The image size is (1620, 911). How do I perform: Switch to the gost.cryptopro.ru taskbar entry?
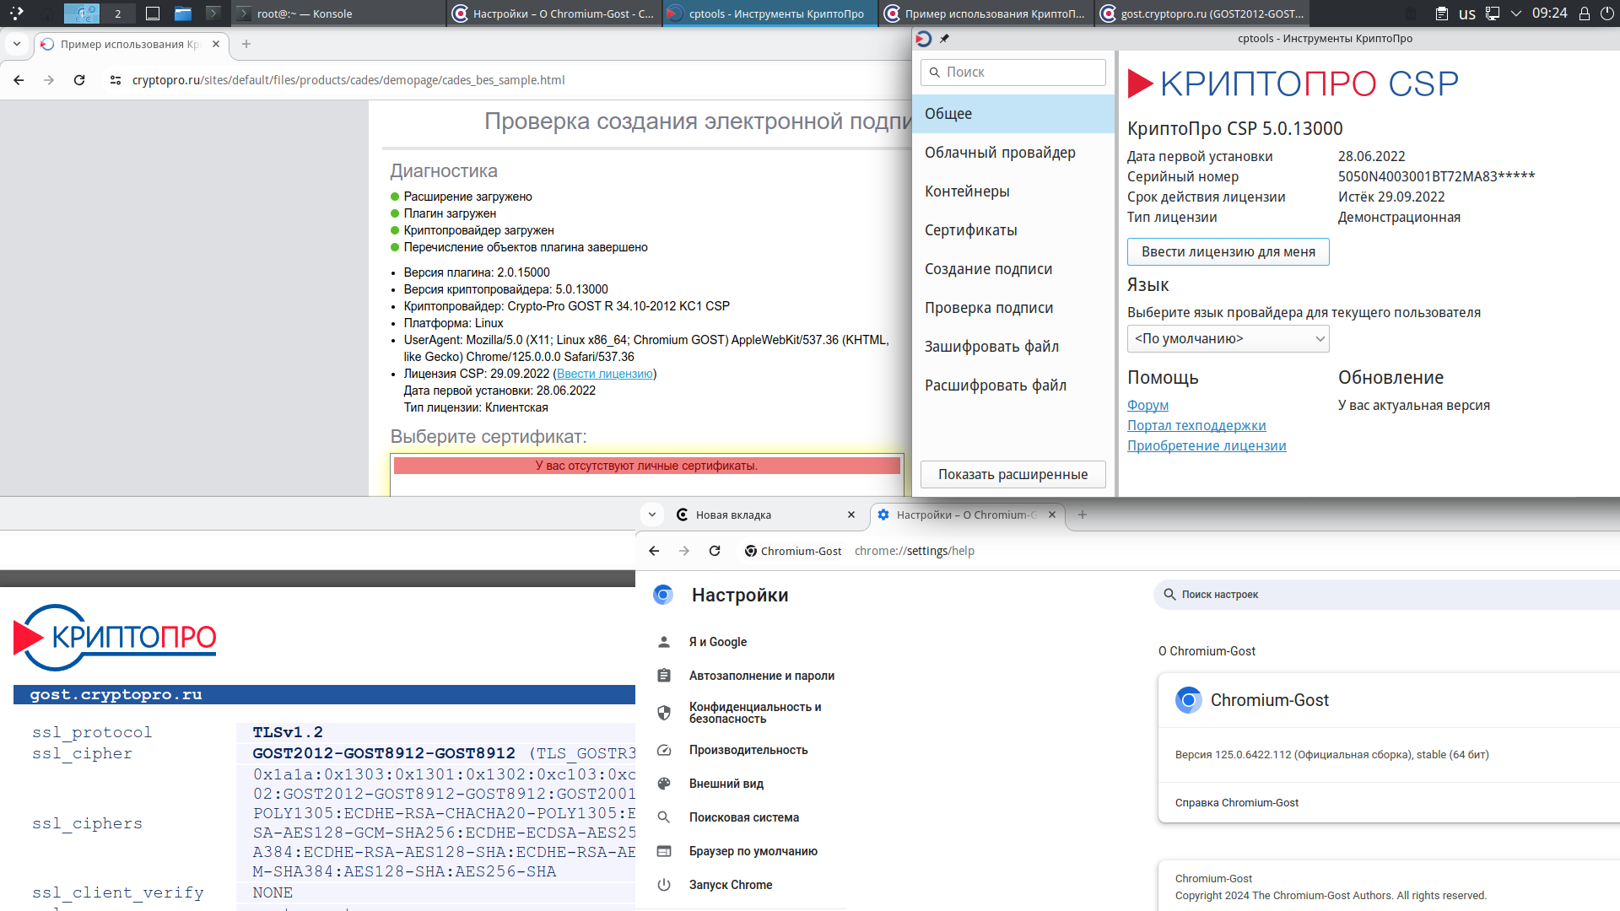1202,13
